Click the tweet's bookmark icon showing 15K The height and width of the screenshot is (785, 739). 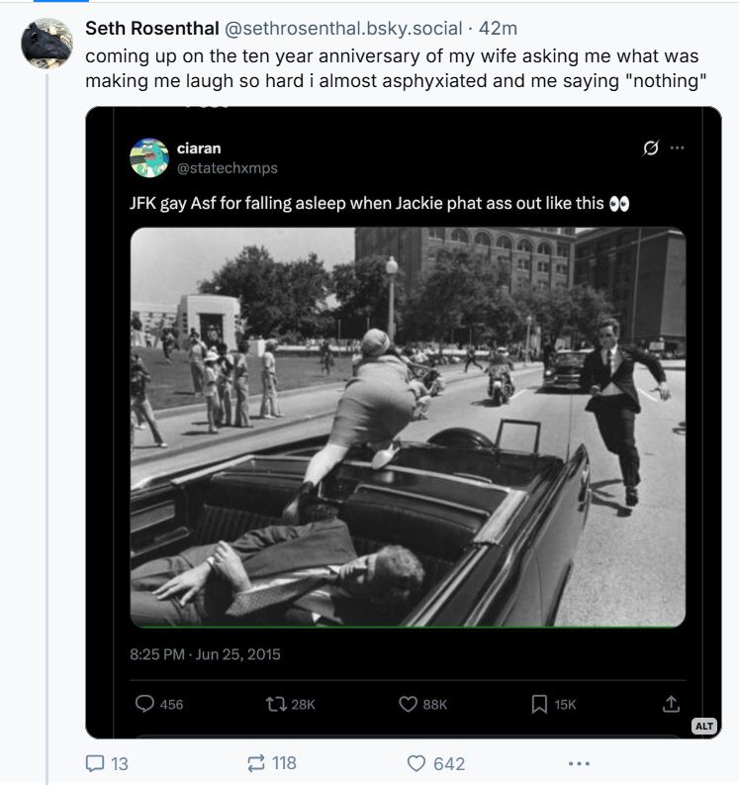[x=539, y=704]
